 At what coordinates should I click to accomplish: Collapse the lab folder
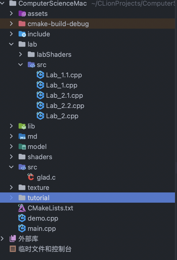11,44
